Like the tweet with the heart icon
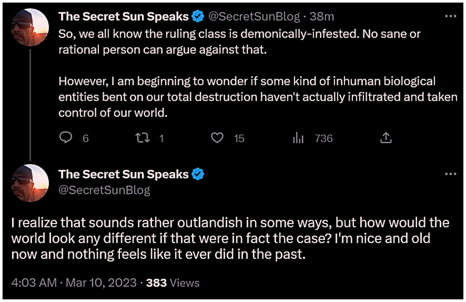 pyautogui.click(x=216, y=138)
